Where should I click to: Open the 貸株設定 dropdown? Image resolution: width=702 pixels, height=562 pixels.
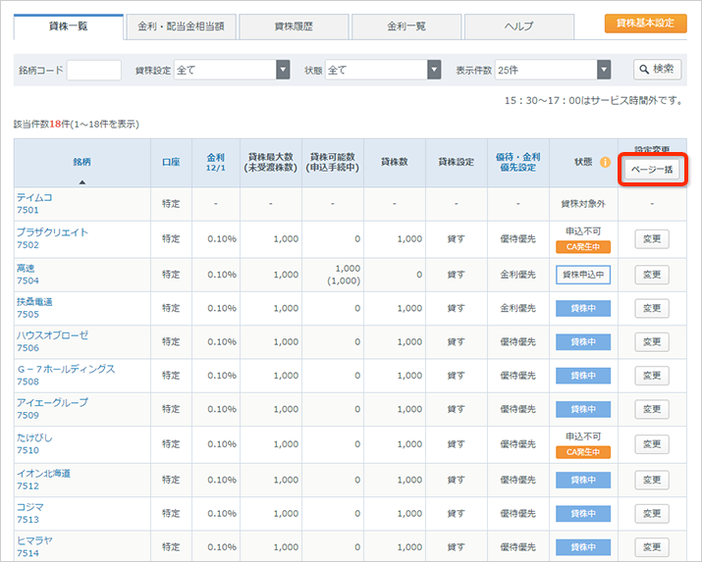[283, 70]
